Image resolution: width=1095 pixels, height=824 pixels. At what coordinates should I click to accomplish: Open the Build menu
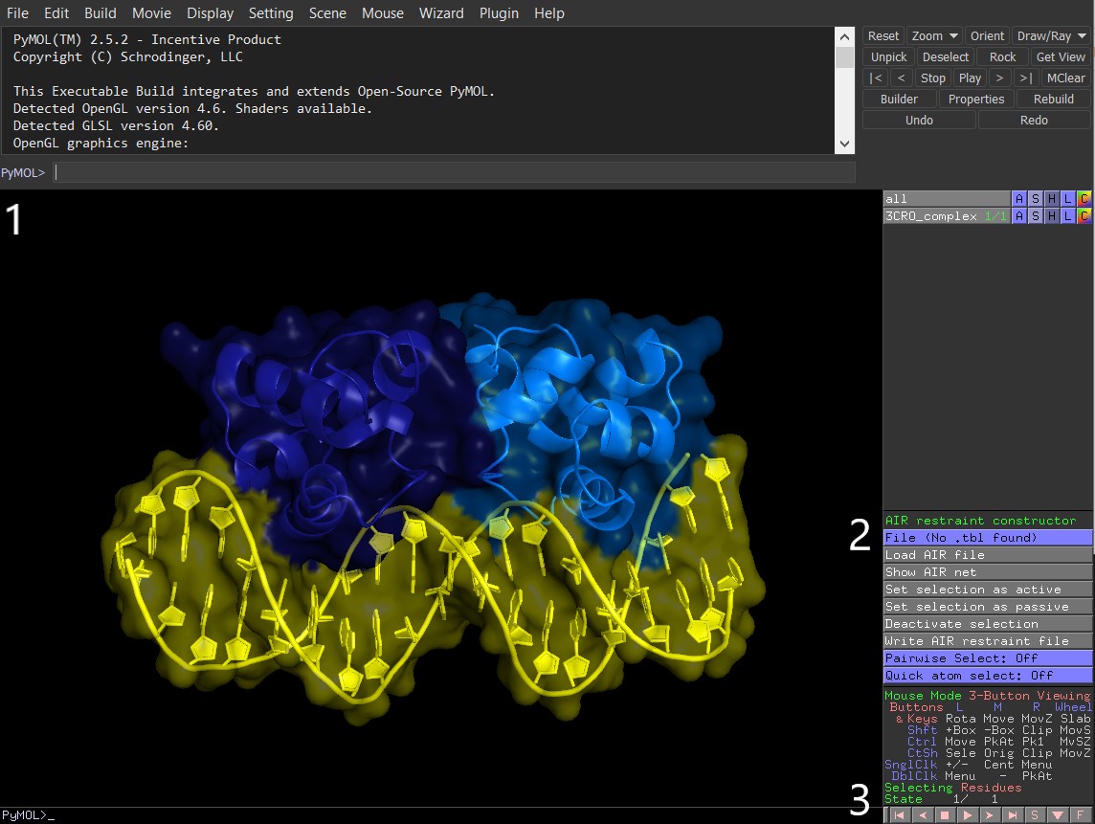(101, 13)
